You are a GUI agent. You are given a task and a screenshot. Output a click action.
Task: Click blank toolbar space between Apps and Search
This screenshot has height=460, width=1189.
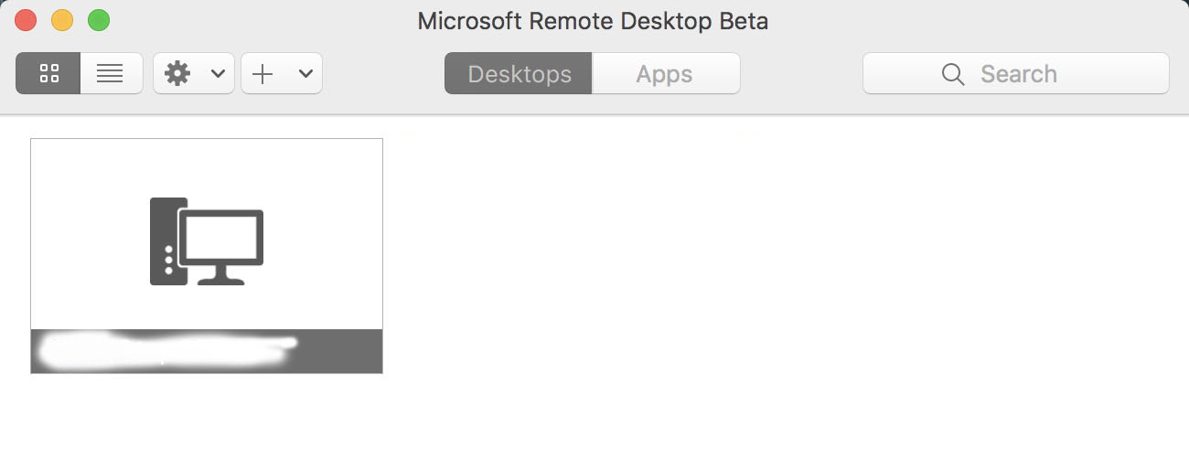pyautogui.click(x=800, y=74)
